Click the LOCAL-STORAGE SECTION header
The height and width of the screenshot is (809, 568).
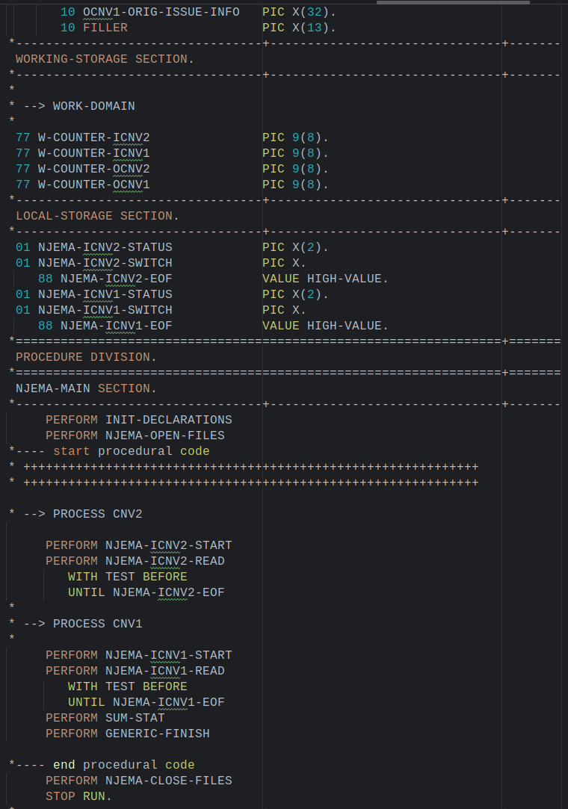[97, 216]
